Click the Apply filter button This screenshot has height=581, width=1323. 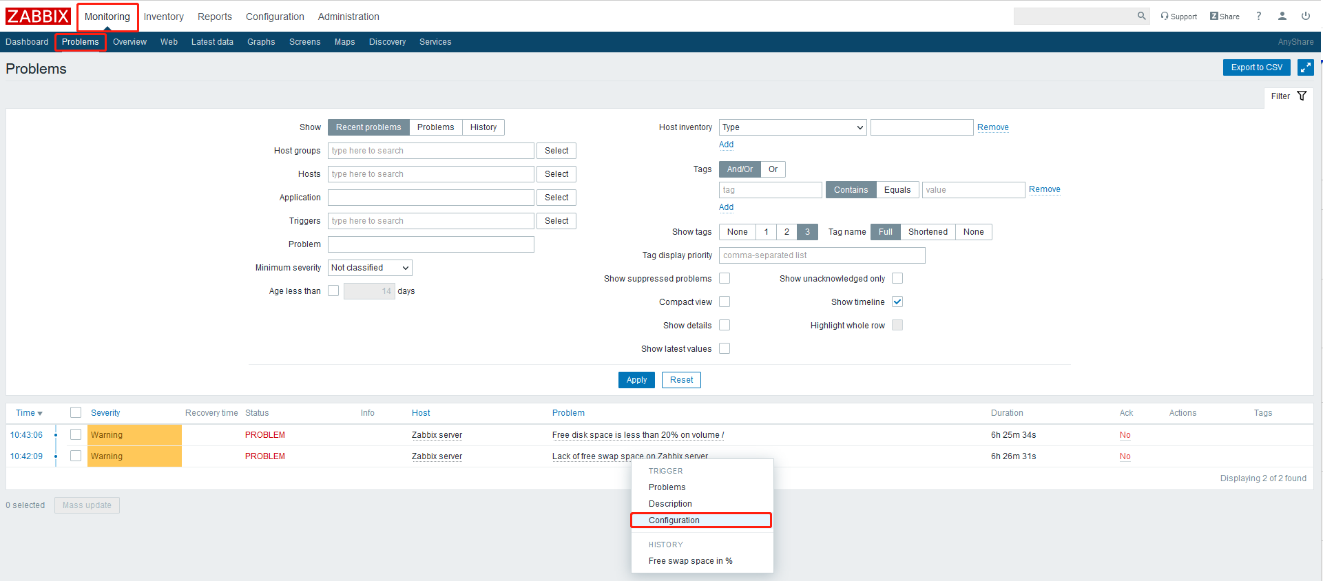(636, 380)
